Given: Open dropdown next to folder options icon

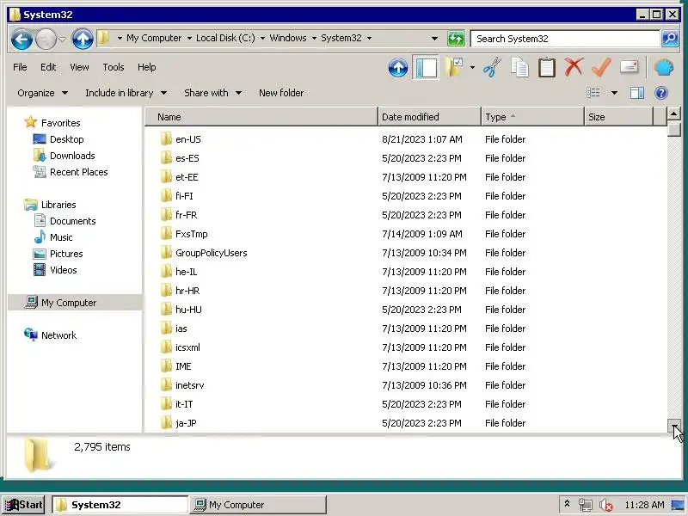Looking at the screenshot, I should click(x=472, y=68).
